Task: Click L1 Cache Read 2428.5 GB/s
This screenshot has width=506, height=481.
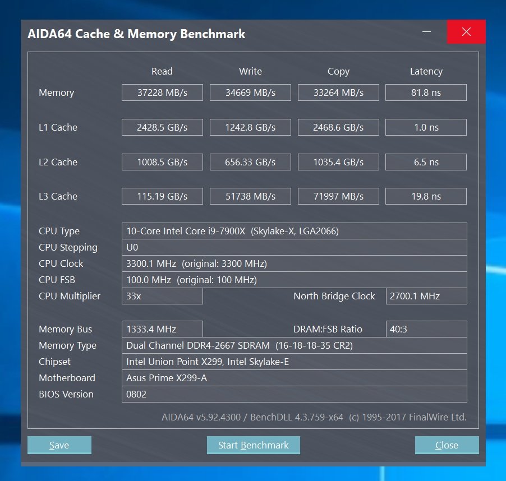Action: [162, 127]
